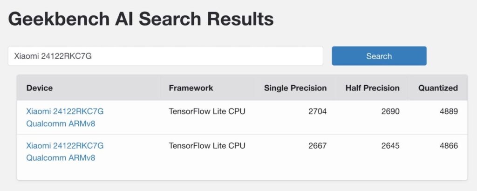Open the second row's Xiaomi 24122RKC7G link
This screenshot has width=477, height=191.
65,146
